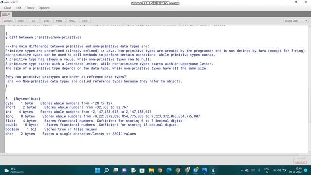The image size is (311, 175).
Task: Click the 'ans ==> Non-primitive data types' line
Action: tap(95, 81)
